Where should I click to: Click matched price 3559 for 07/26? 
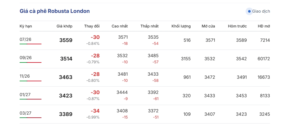click(x=66, y=40)
